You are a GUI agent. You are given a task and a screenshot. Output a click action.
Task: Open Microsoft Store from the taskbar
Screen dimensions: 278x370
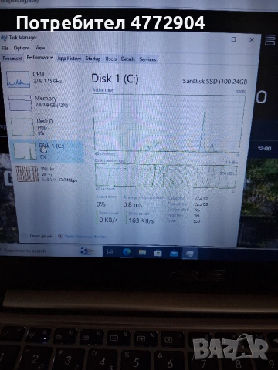pos(158,253)
